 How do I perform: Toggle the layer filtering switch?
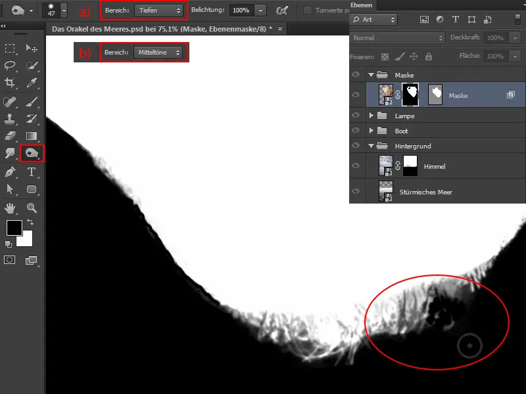[x=518, y=20]
